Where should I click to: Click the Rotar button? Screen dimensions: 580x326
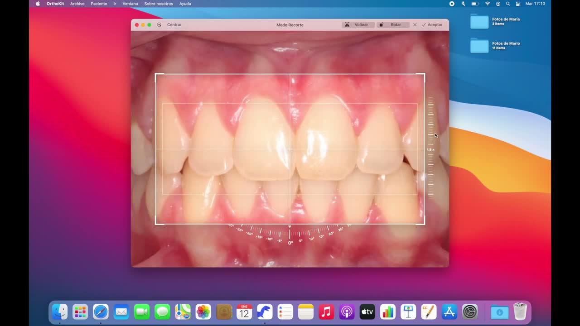pos(393,25)
